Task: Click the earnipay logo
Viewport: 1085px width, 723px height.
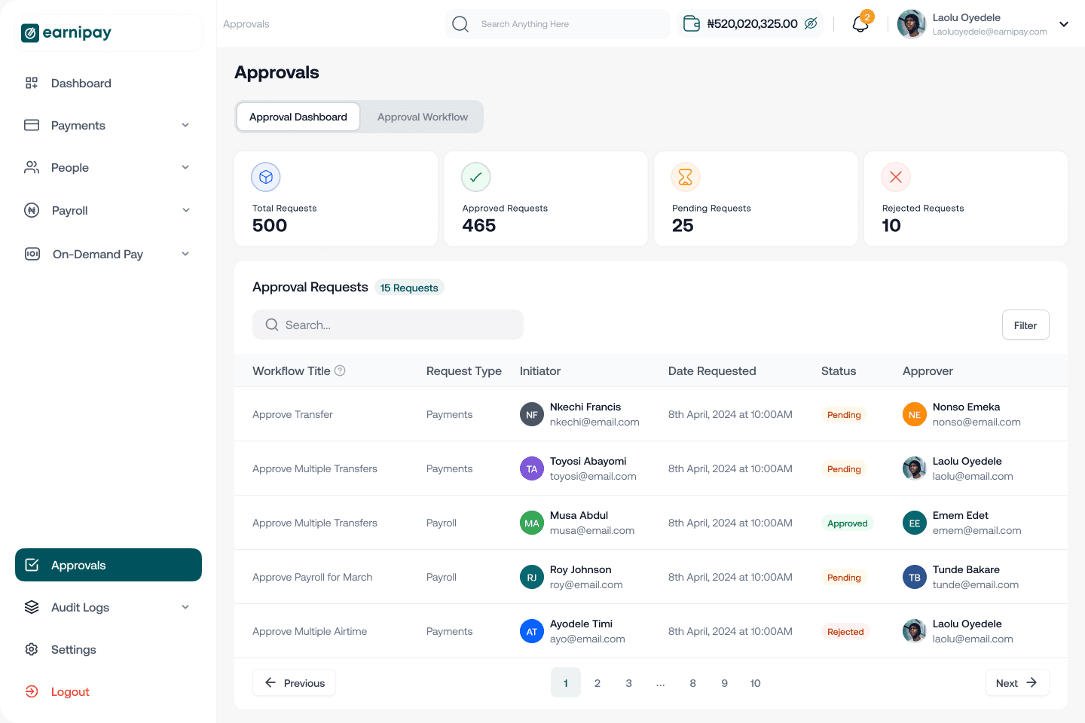Action: click(x=66, y=32)
